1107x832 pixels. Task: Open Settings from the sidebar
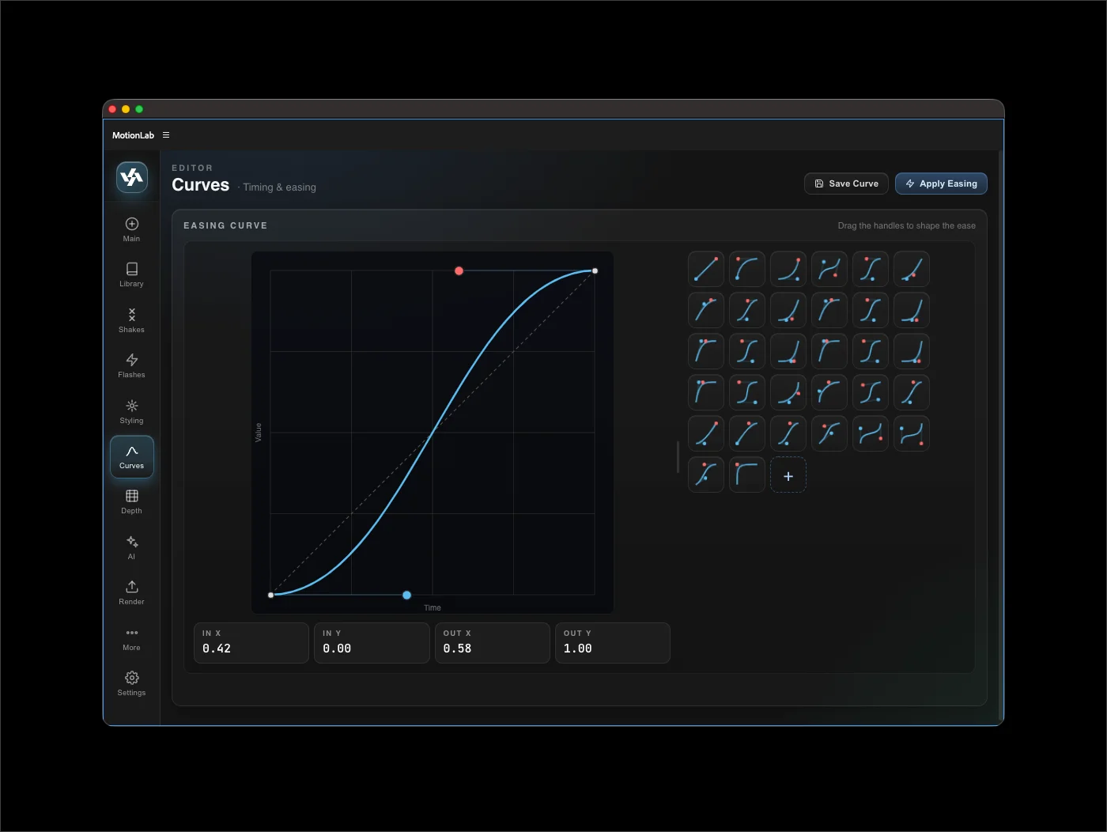[131, 683]
